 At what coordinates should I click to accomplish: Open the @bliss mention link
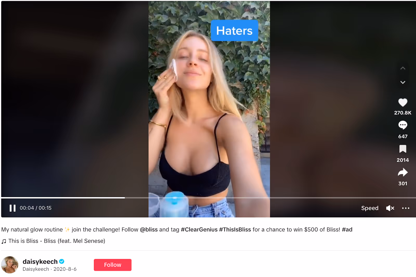coord(149,230)
